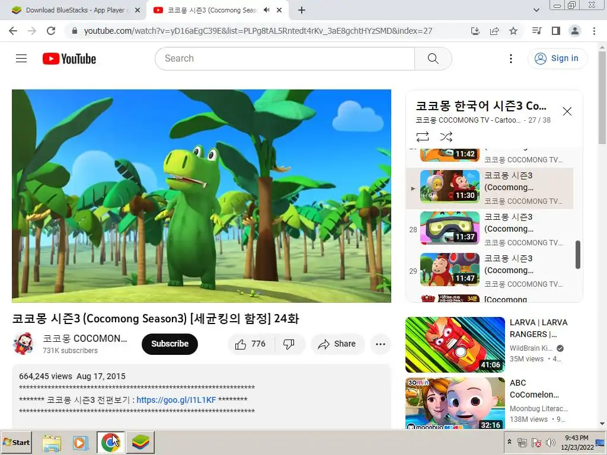607x455 pixels.
Task: Click the Share button
Action: coord(337,344)
